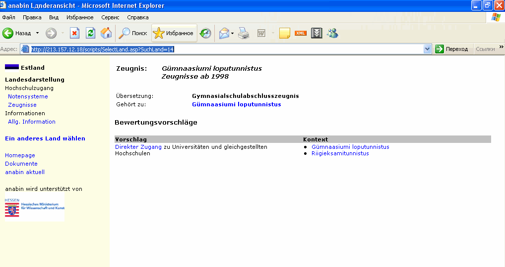The height and width of the screenshot is (267, 505).
Task: Follow the Riigieksamitunnistus context link
Action: 340,153
